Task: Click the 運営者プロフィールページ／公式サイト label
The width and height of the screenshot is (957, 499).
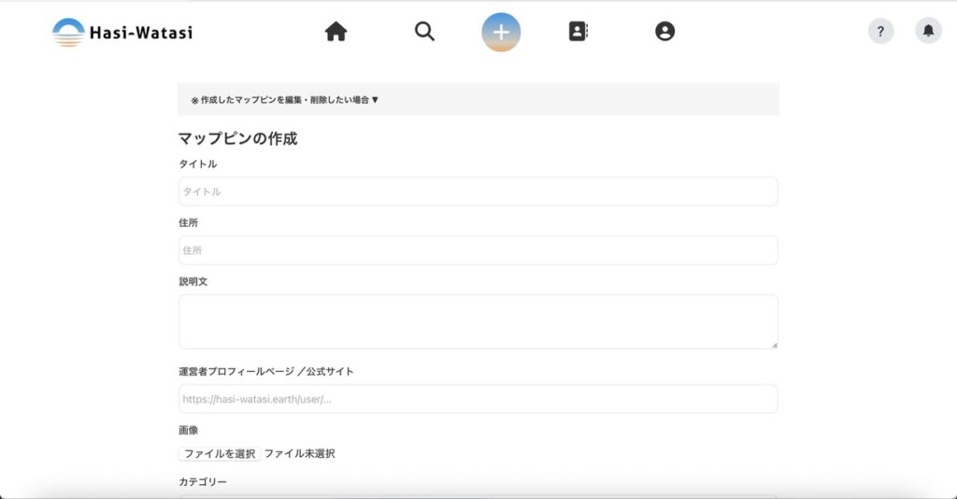Action: [x=266, y=371]
